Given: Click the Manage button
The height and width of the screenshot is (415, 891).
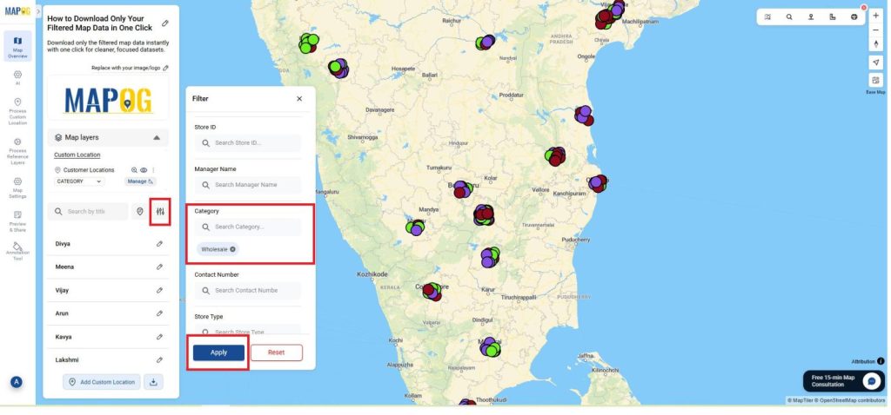Looking at the screenshot, I should pyautogui.click(x=140, y=181).
